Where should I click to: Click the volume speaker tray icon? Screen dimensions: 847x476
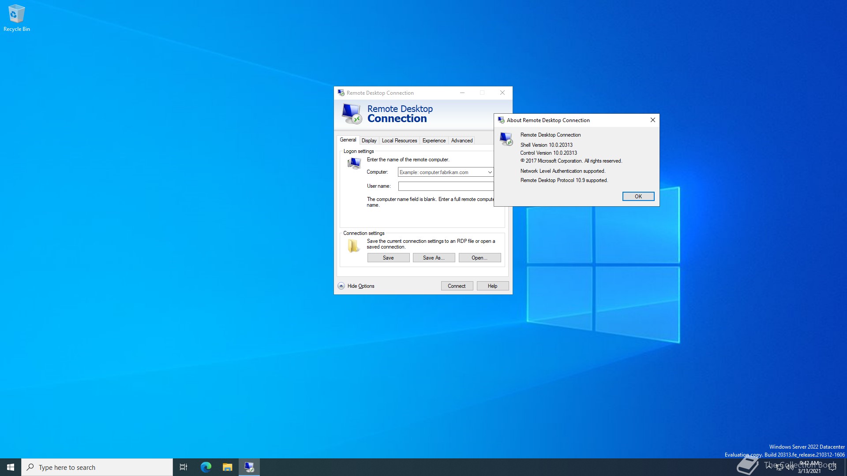tap(790, 467)
